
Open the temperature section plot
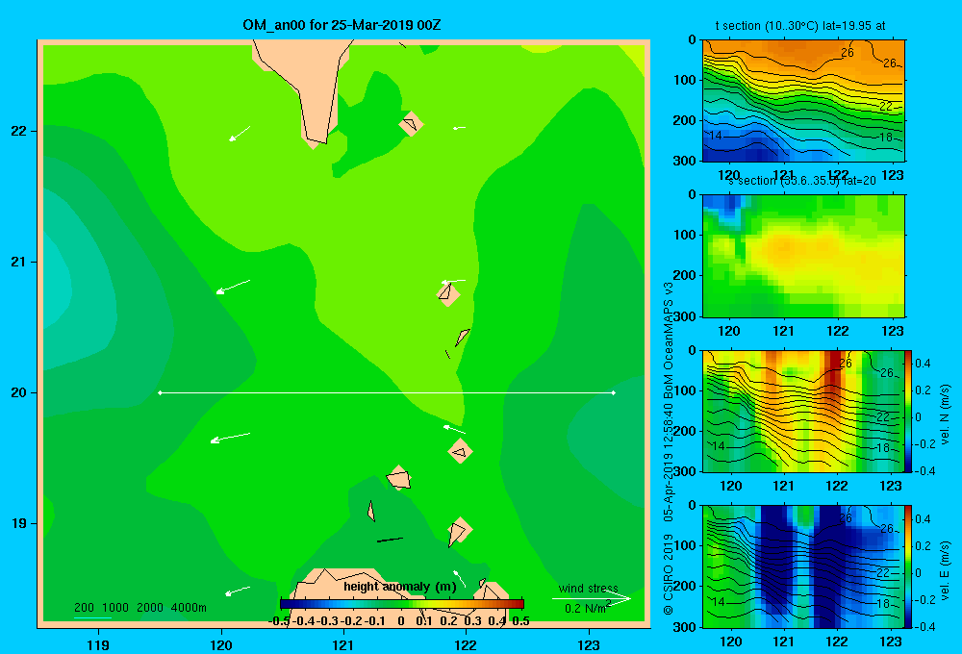[x=803, y=101]
